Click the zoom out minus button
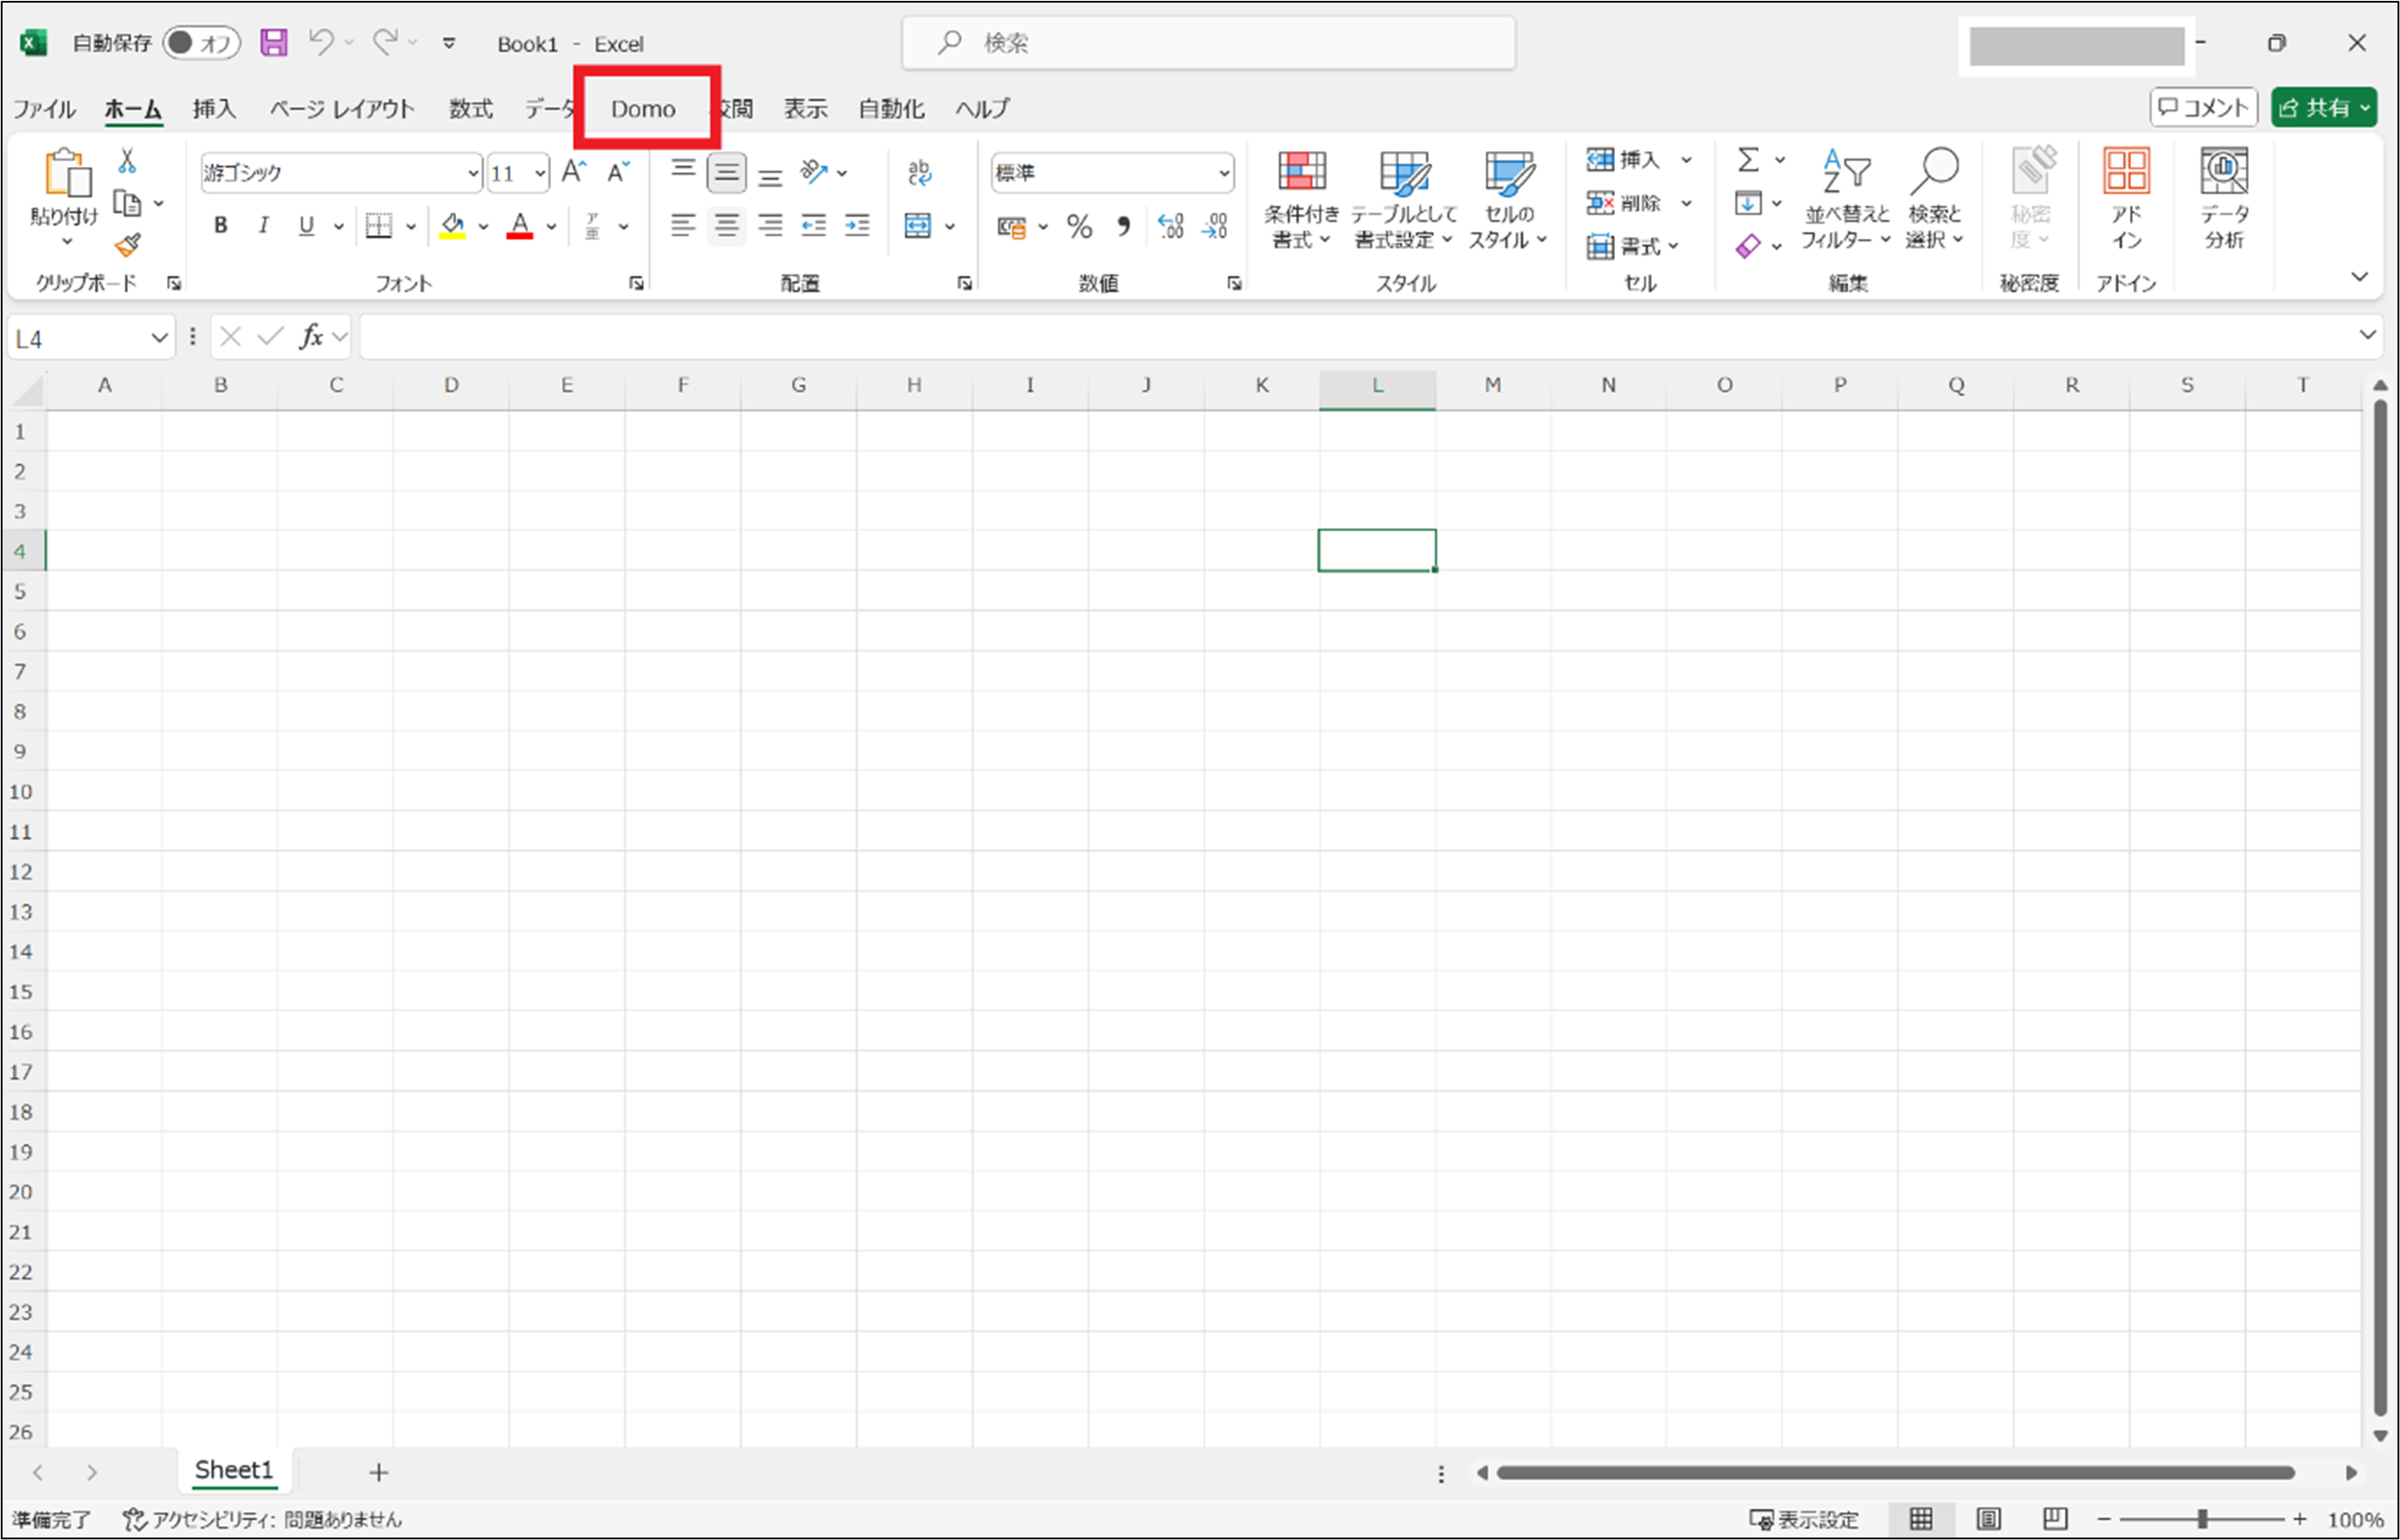 point(2105,1519)
